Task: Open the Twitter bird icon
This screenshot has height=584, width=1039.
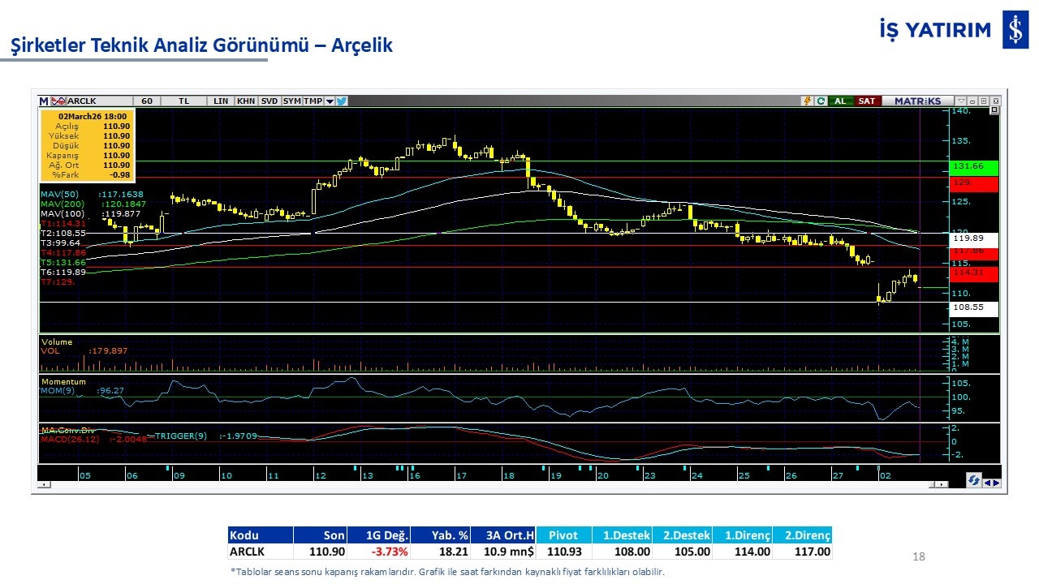Action: tap(342, 101)
